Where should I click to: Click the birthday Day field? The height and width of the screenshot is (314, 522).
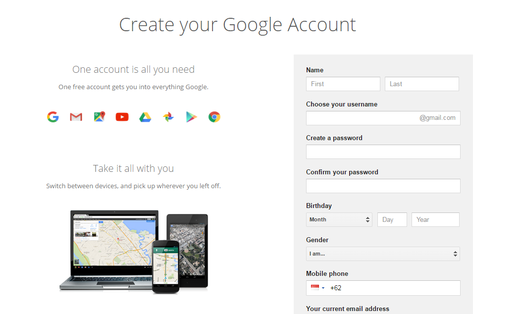pyautogui.click(x=392, y=219)
